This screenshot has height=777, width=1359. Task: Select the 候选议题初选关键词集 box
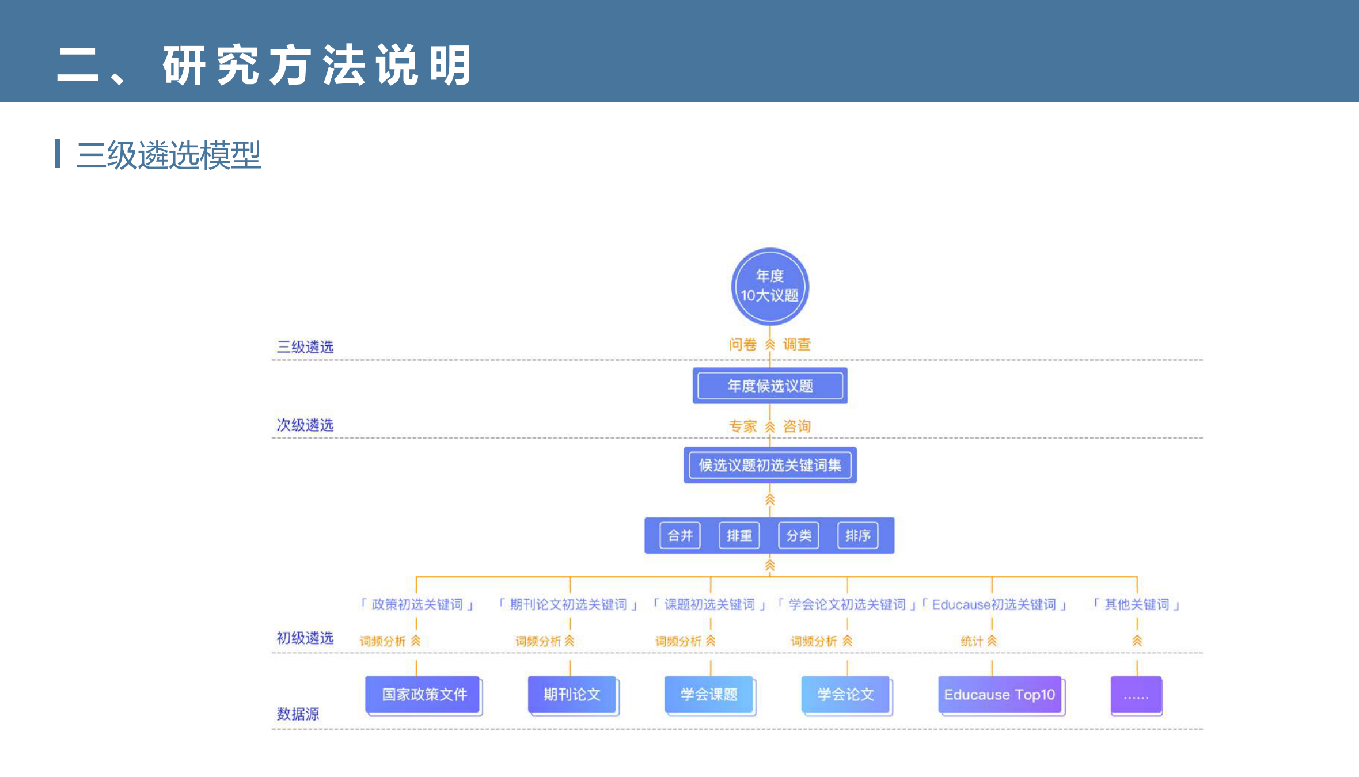(x=770, y=465)
